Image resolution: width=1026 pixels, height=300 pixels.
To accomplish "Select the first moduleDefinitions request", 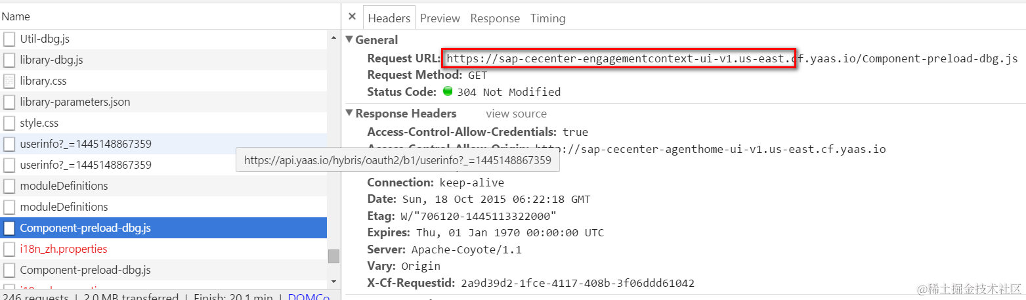I will point(64,186).
